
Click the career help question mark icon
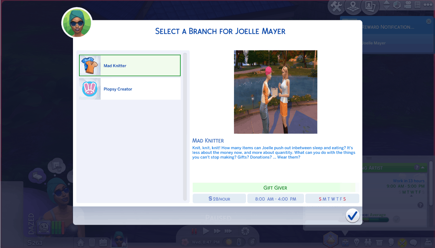pos(416,168)
